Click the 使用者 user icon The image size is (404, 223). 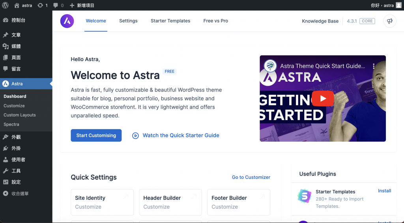6,159
